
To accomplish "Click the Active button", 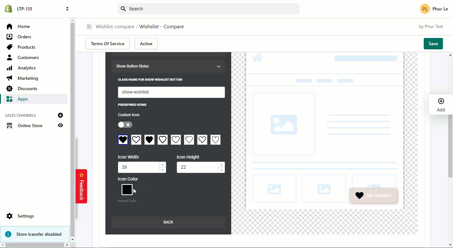I will click(x=146, y=44).
